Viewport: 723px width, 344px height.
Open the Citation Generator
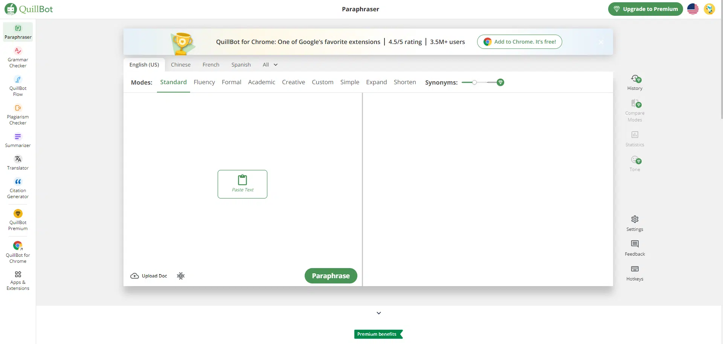[18, 188]
